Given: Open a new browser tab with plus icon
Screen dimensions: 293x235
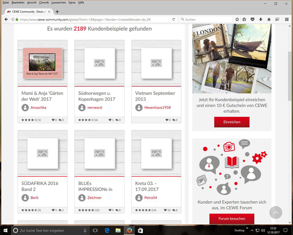Looking at the screenshot, I should click(x=57, y=12).
